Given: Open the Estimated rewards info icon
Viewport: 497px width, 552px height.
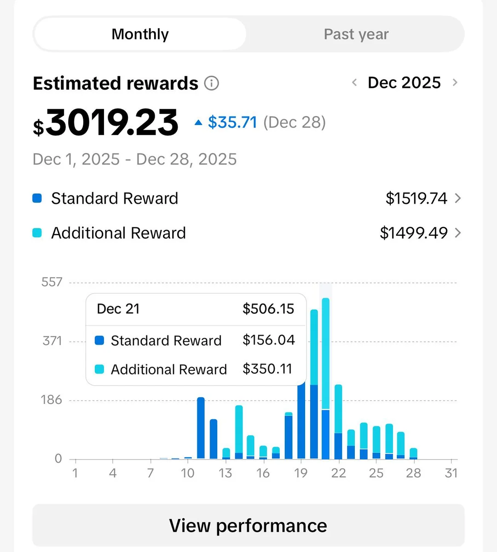Looking at the screenshot, I should pyautogui.click(x=212, y=83).
